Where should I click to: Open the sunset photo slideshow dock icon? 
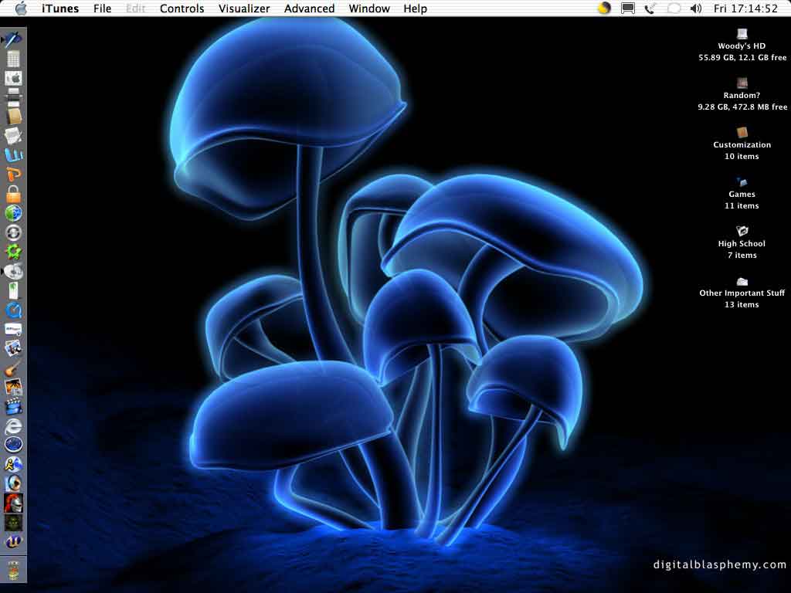[13, 388]
